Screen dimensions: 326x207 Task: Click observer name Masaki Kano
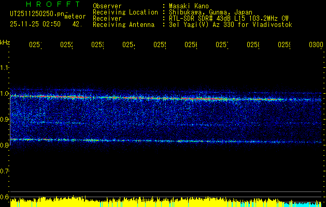[189, 6]
